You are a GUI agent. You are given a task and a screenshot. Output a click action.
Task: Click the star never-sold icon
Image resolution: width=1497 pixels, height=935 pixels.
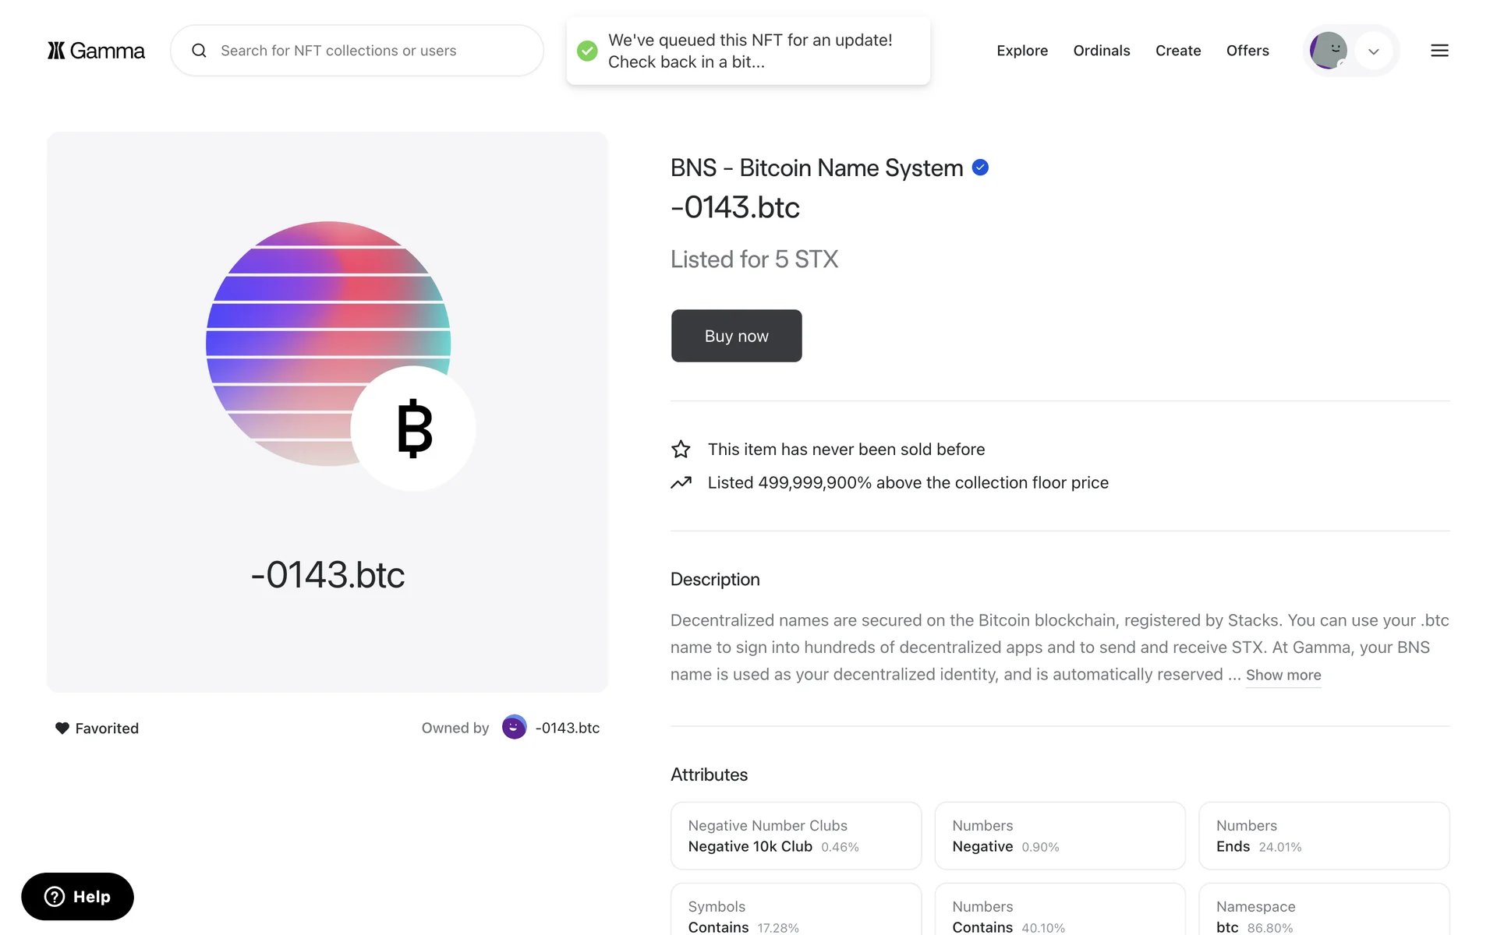(681, 450)
